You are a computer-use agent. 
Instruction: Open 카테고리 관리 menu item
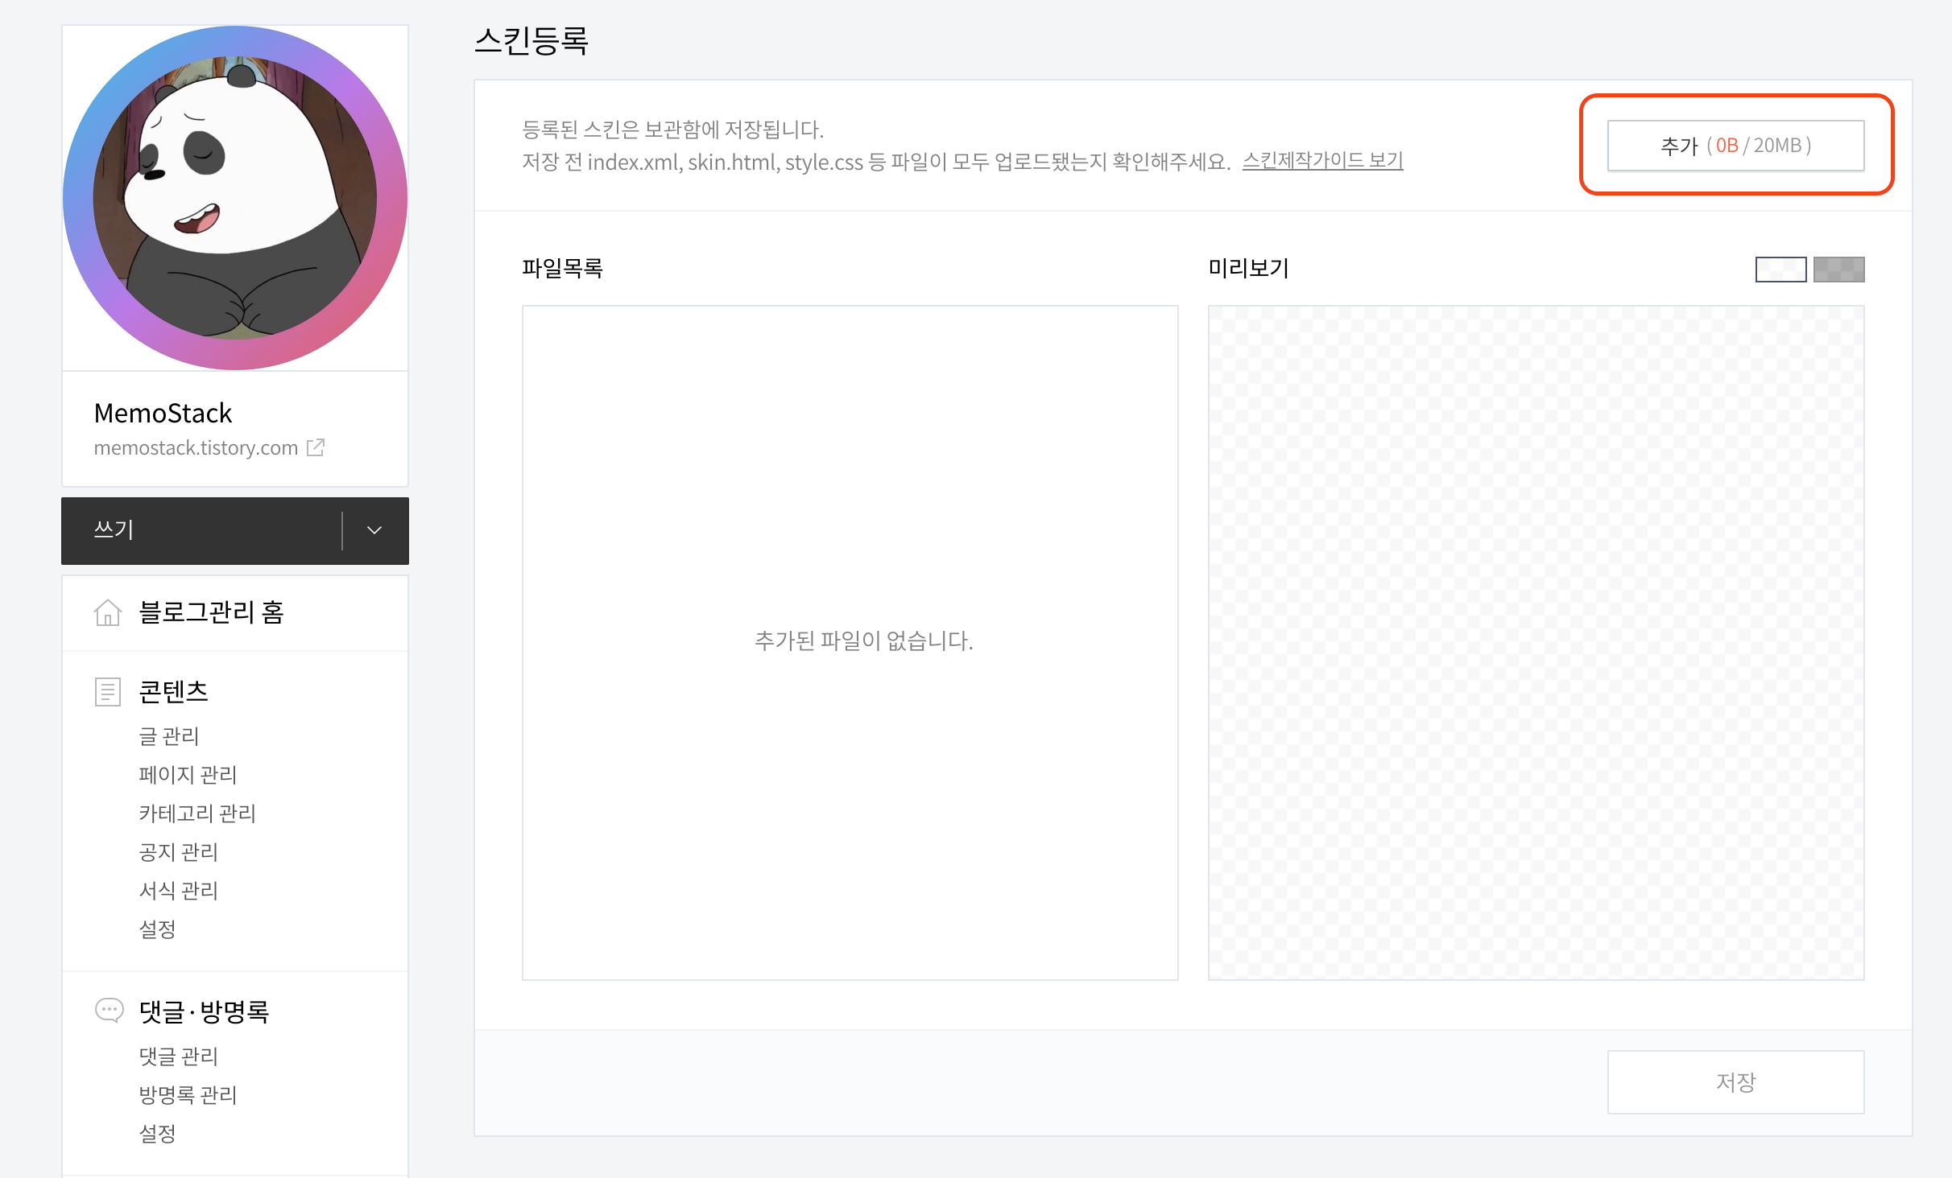click(197, 813)
